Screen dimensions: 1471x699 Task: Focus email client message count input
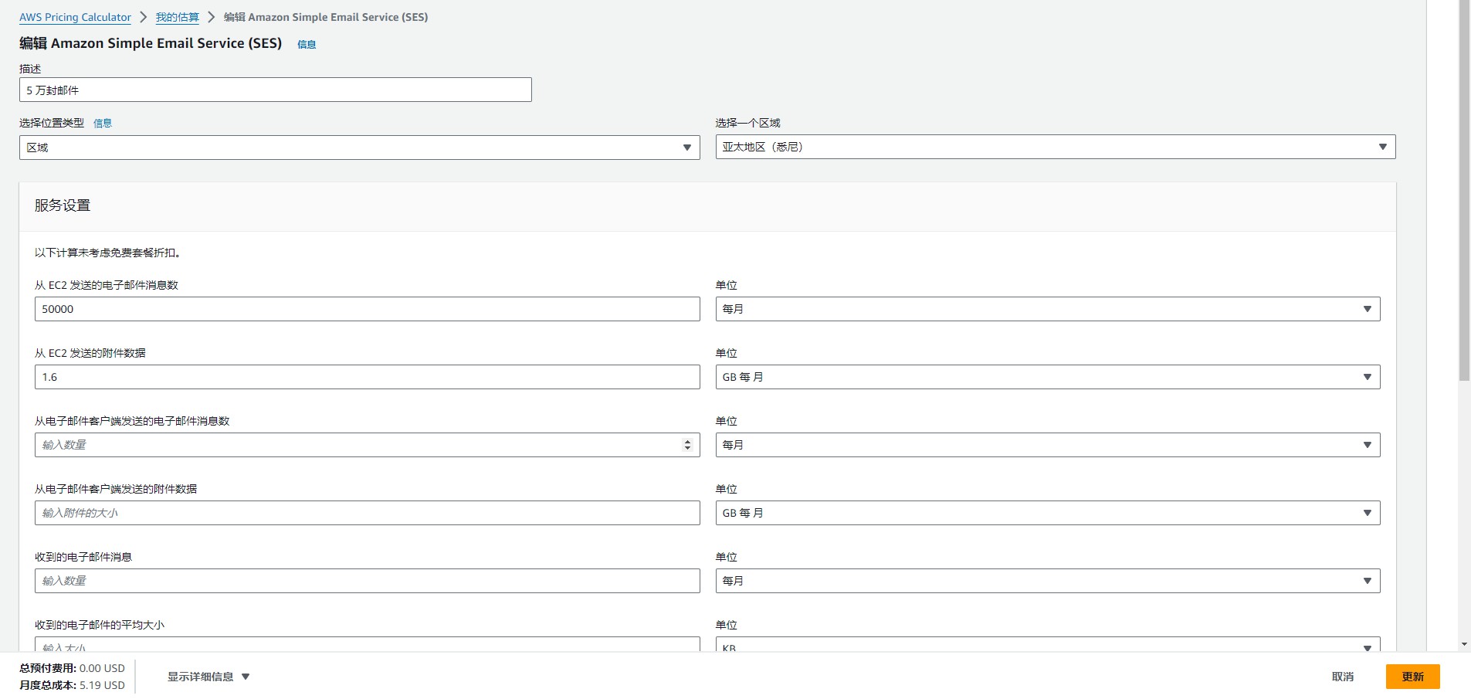click(x=368, y=445)
